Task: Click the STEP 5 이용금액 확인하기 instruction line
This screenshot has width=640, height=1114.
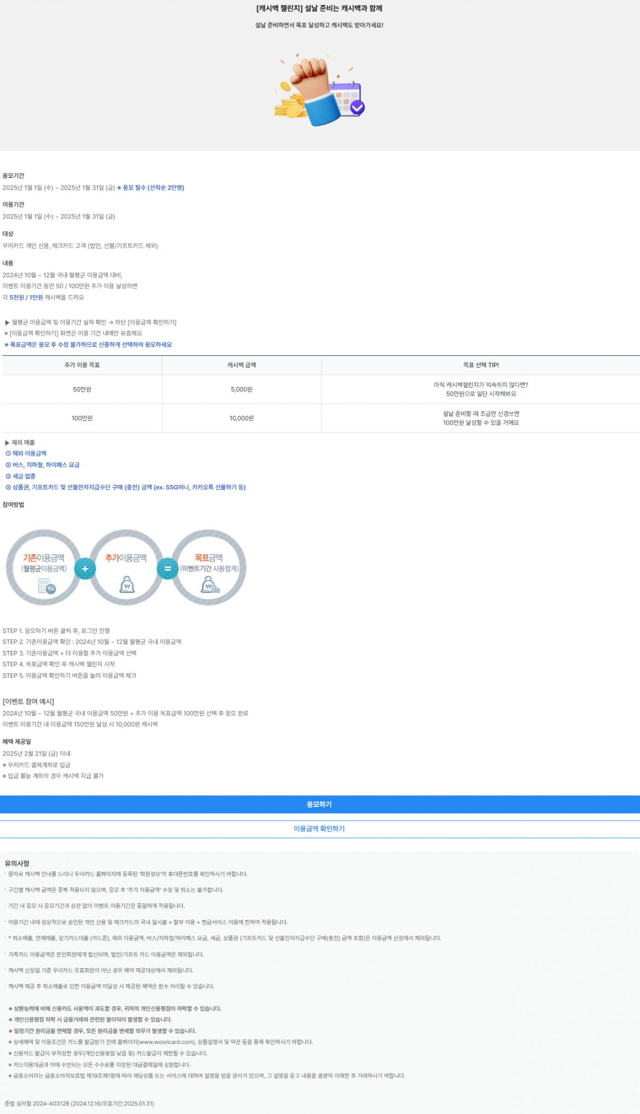Action: point(69,676)
